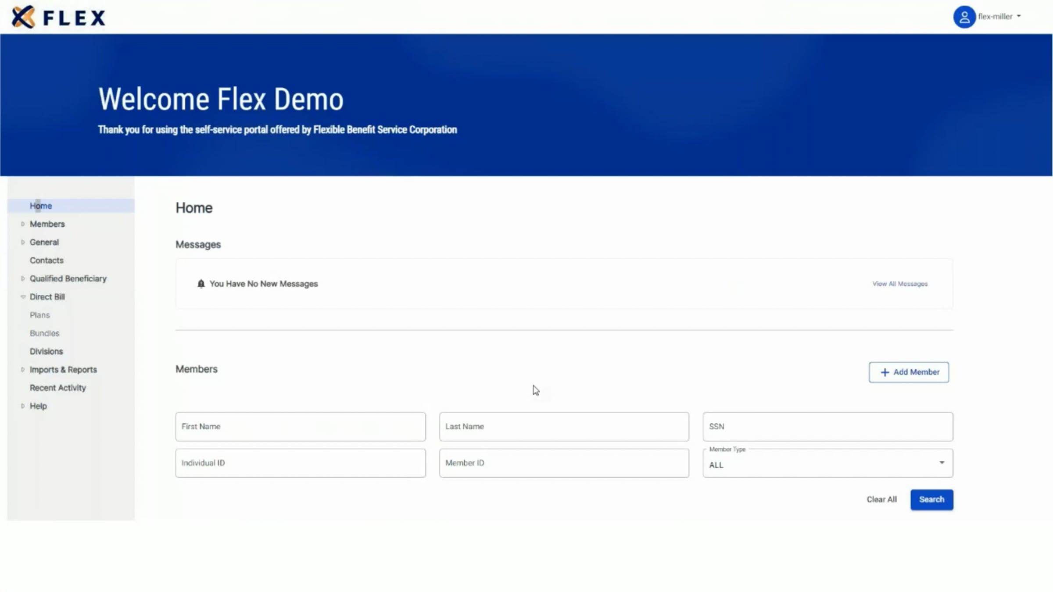The height and width of the screenshot is (592, 1053).
Task: Open Recent Activity in the sidebar
Action: pos(57,388)
